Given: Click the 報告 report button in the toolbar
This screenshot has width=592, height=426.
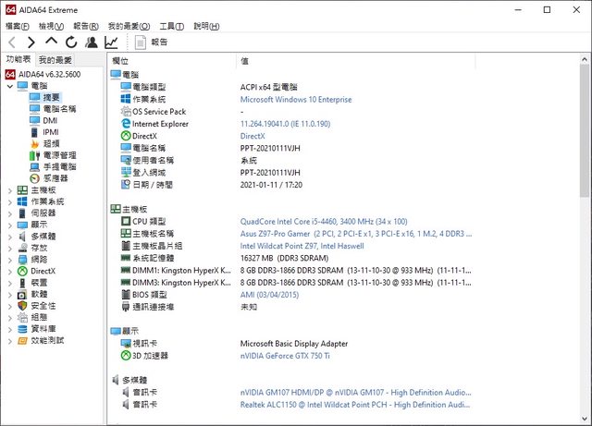Looking at the screenshot, I should pyautogui.click(x=151, y=43).
